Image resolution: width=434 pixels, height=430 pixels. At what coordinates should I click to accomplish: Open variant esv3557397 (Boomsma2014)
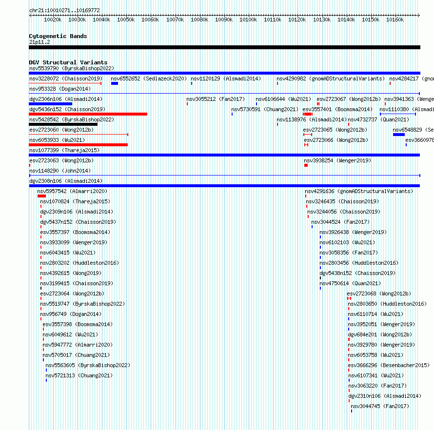tap(75, 232)
